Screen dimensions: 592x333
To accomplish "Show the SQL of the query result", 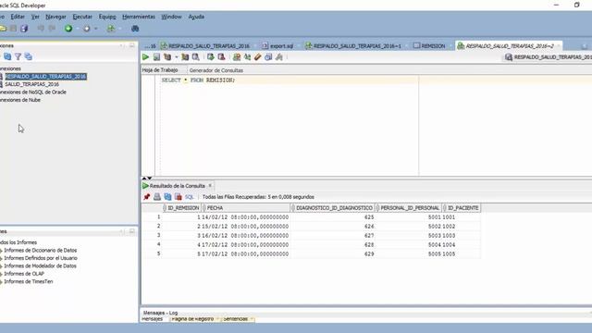I will 189,197.
